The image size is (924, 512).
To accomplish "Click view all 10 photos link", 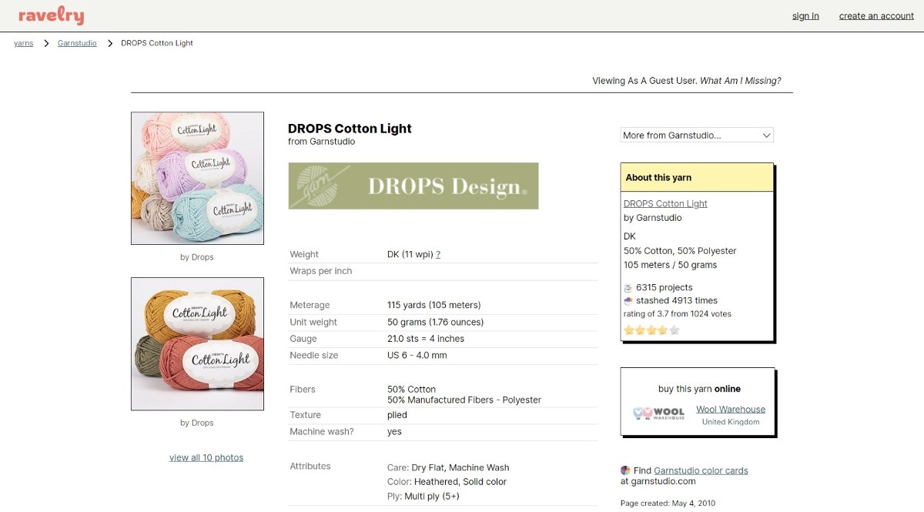I will [x=206, y=457].
